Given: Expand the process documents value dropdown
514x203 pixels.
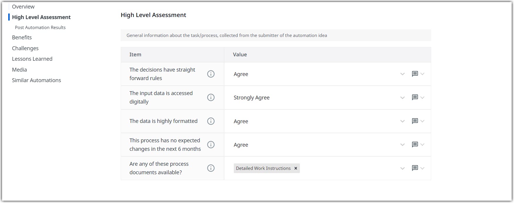Looking at the screenshot, I should coord(402,168).
